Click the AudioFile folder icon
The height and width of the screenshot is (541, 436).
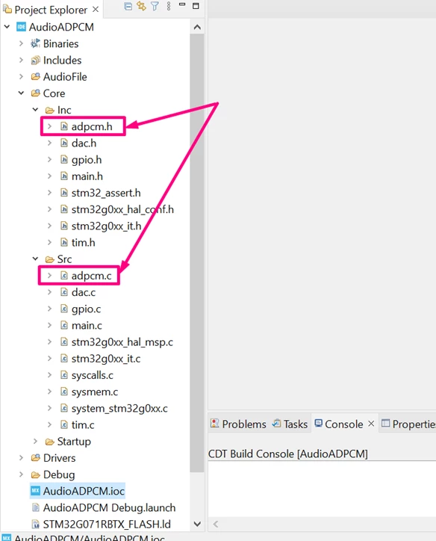(x=35, y=77)
